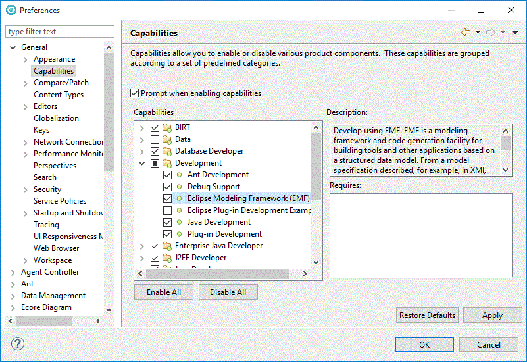Click the Java Development capability icon

point(179,222)
